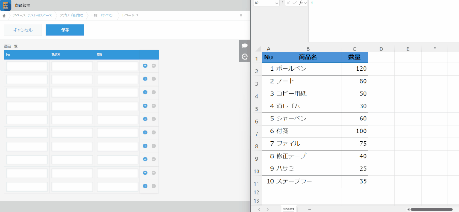The width and height of the screenshot is (459, 212).
Task: Open the テスト用スペース space link
Action: tap(33, 16)
